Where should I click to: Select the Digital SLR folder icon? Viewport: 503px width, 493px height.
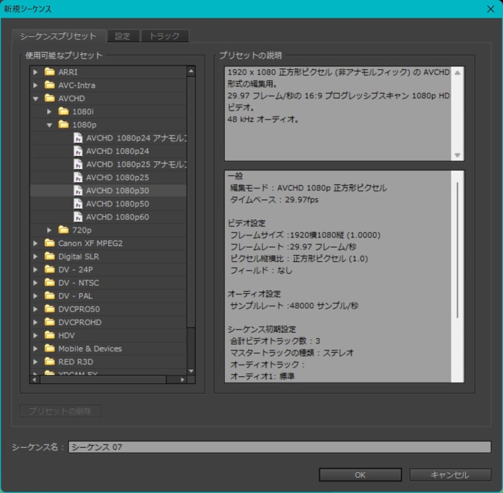pos(50,257)
